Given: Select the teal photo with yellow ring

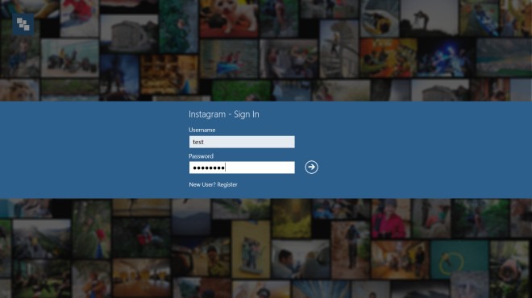Looking at the screenshot, I should [459, 259].
